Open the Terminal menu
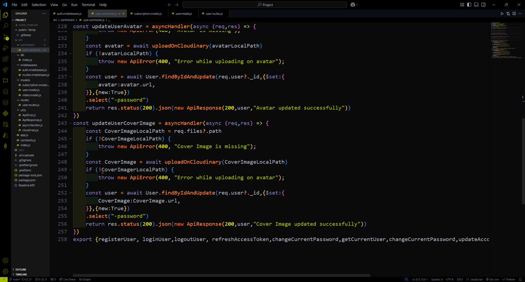Image resolution: width=525 pixels, height=282 pixels. (x=88, y=4)
